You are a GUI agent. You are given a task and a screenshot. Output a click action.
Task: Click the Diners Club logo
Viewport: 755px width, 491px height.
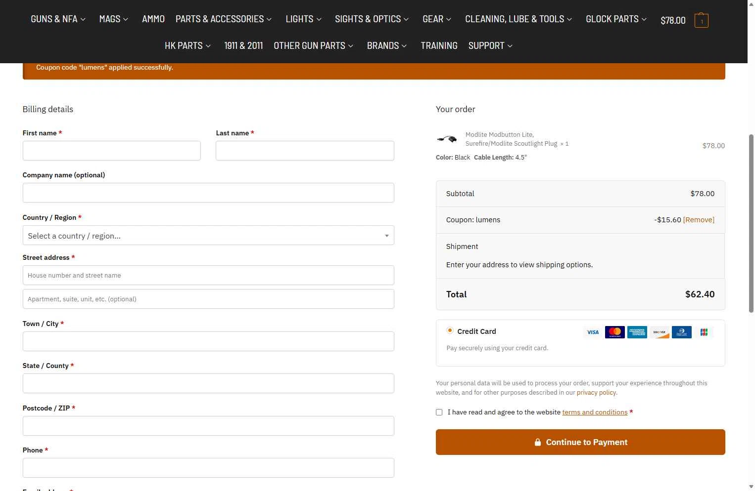[x=682, y=332]
